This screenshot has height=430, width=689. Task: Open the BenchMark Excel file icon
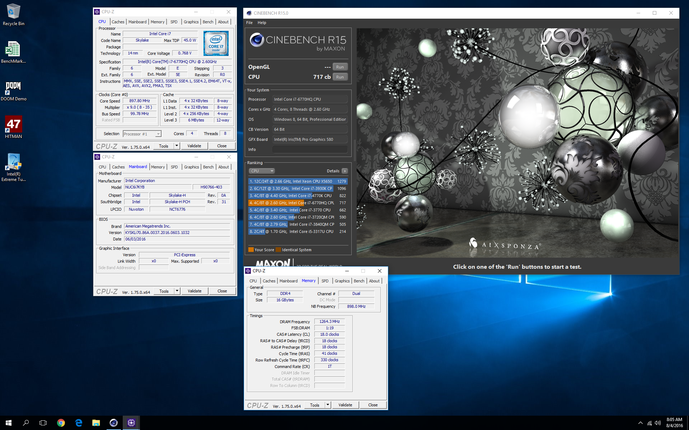pyautogui.click(x=13, y=52)
